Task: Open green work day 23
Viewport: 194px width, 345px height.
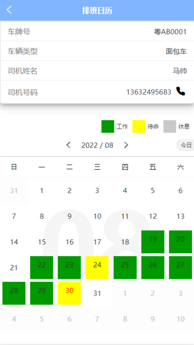Action: [x=69, y=268]
